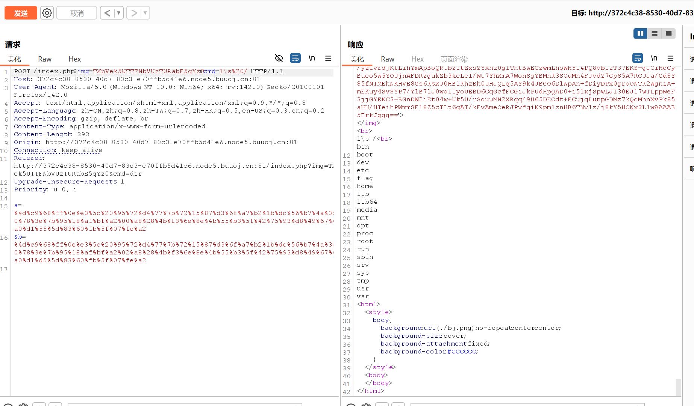The height and width of the screenshot is (406, 694).
Task: Switch response view to Raw tab
Action: [388, 59]
